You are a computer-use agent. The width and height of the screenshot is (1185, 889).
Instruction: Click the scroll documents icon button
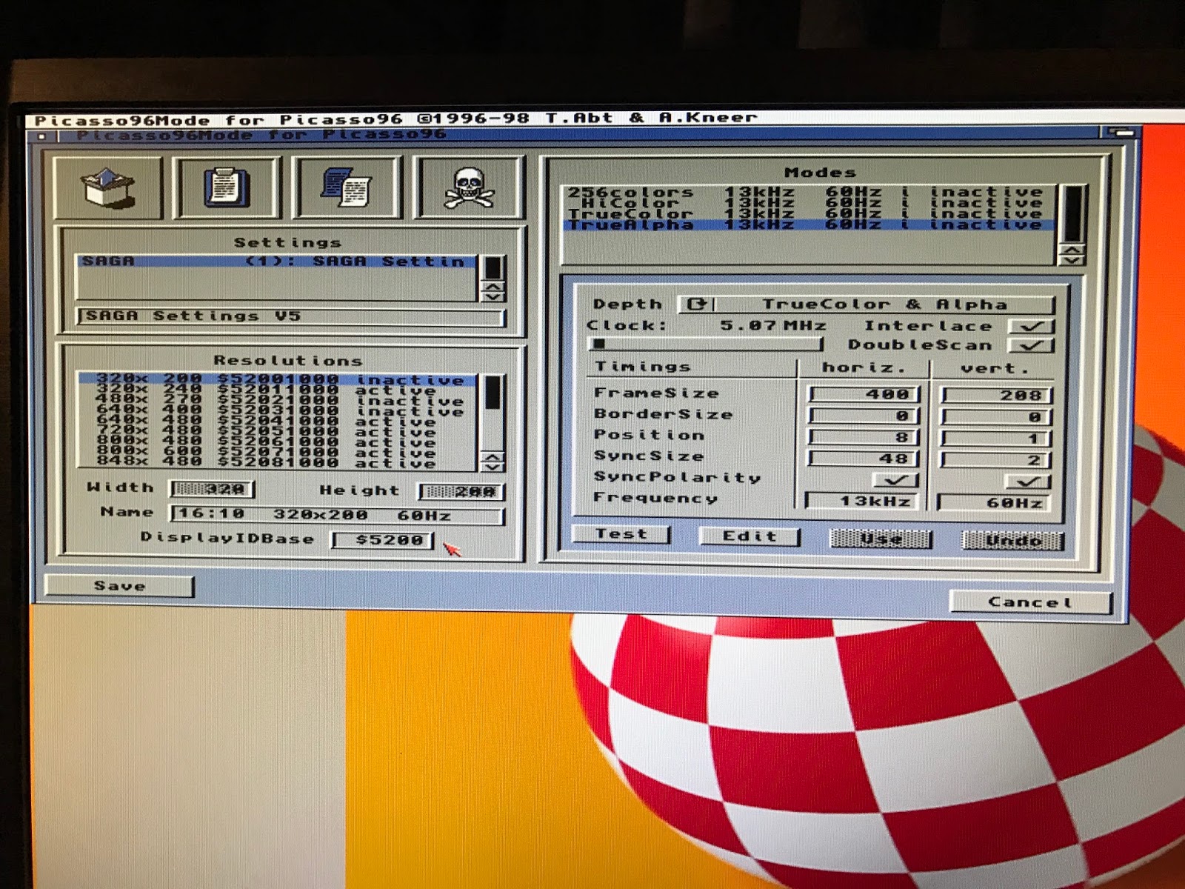347,187
